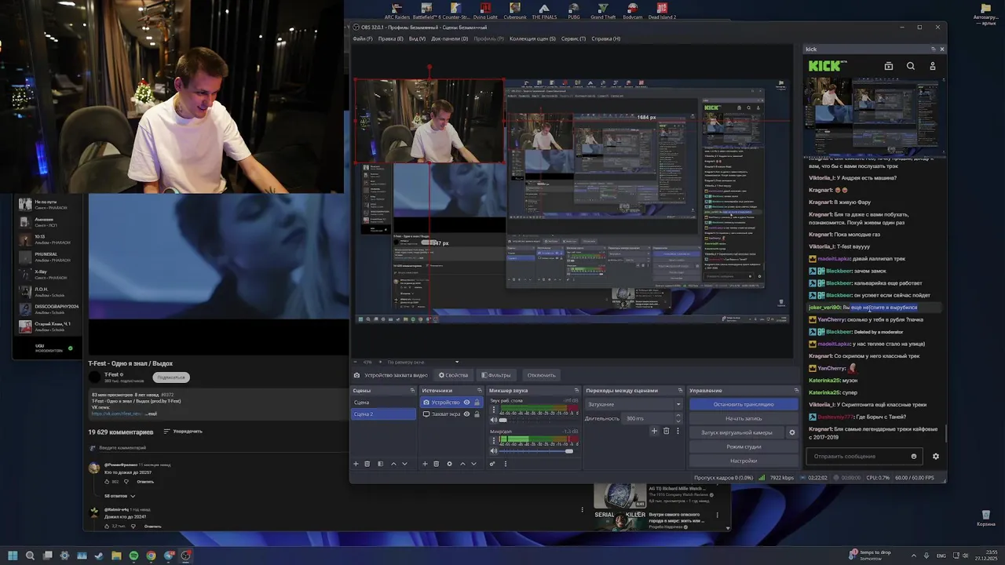Open source properties gear in Sources panel
The height and width of the screenshot is (565, 1005).
(x=449, y=464)
